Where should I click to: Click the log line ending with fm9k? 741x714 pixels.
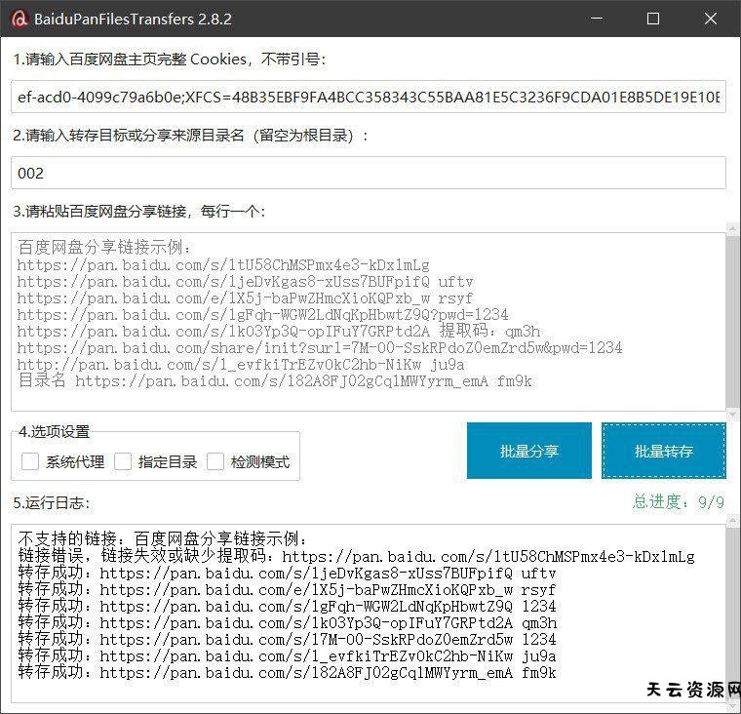pyautogui.click(x=287, y=672)
